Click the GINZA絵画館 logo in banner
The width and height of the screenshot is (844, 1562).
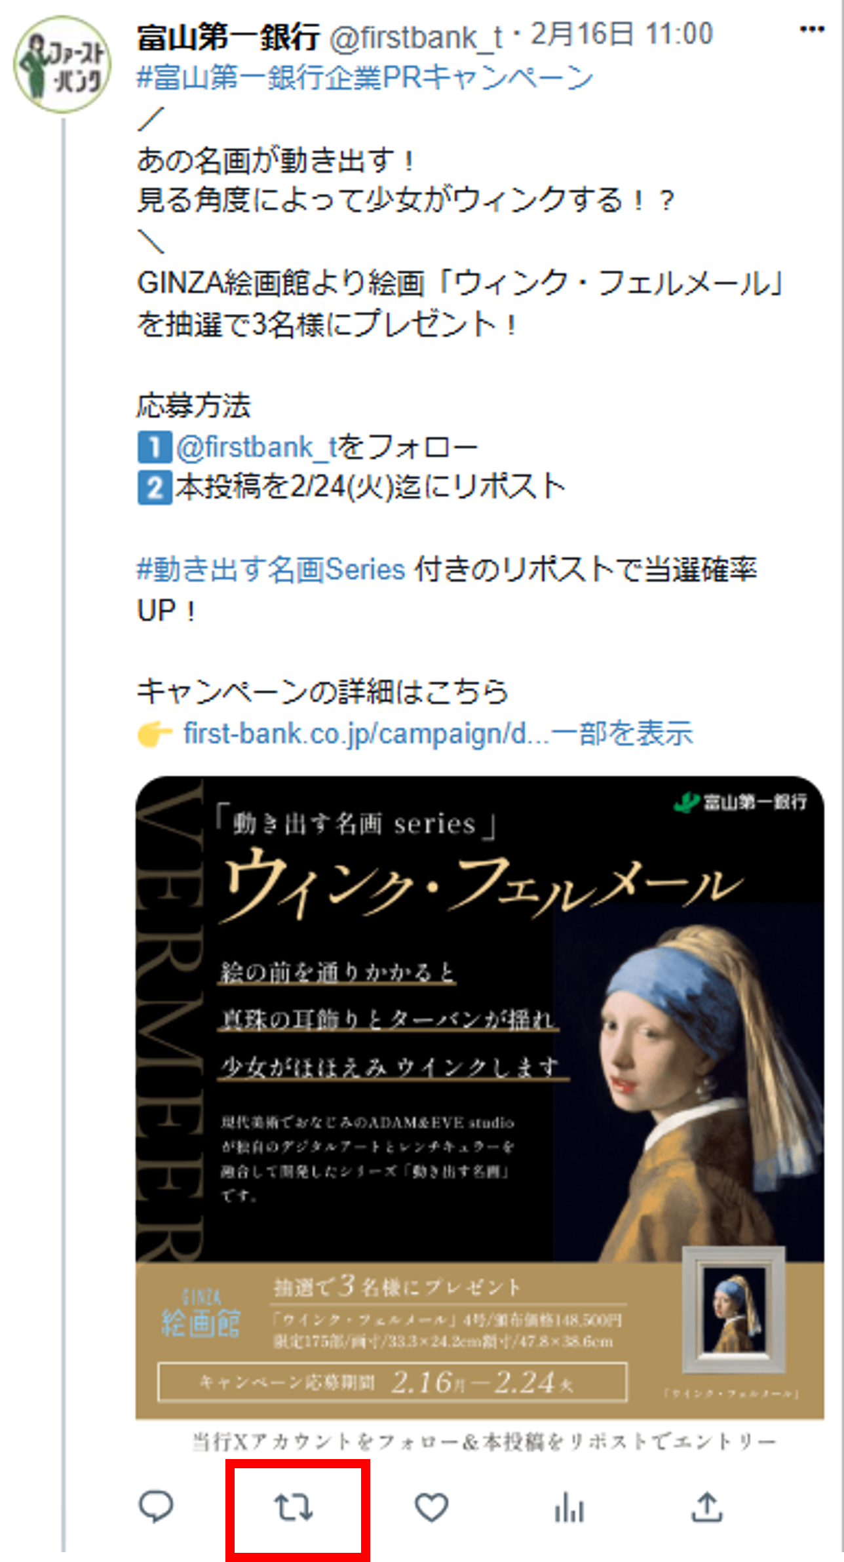pos(201,1314)
